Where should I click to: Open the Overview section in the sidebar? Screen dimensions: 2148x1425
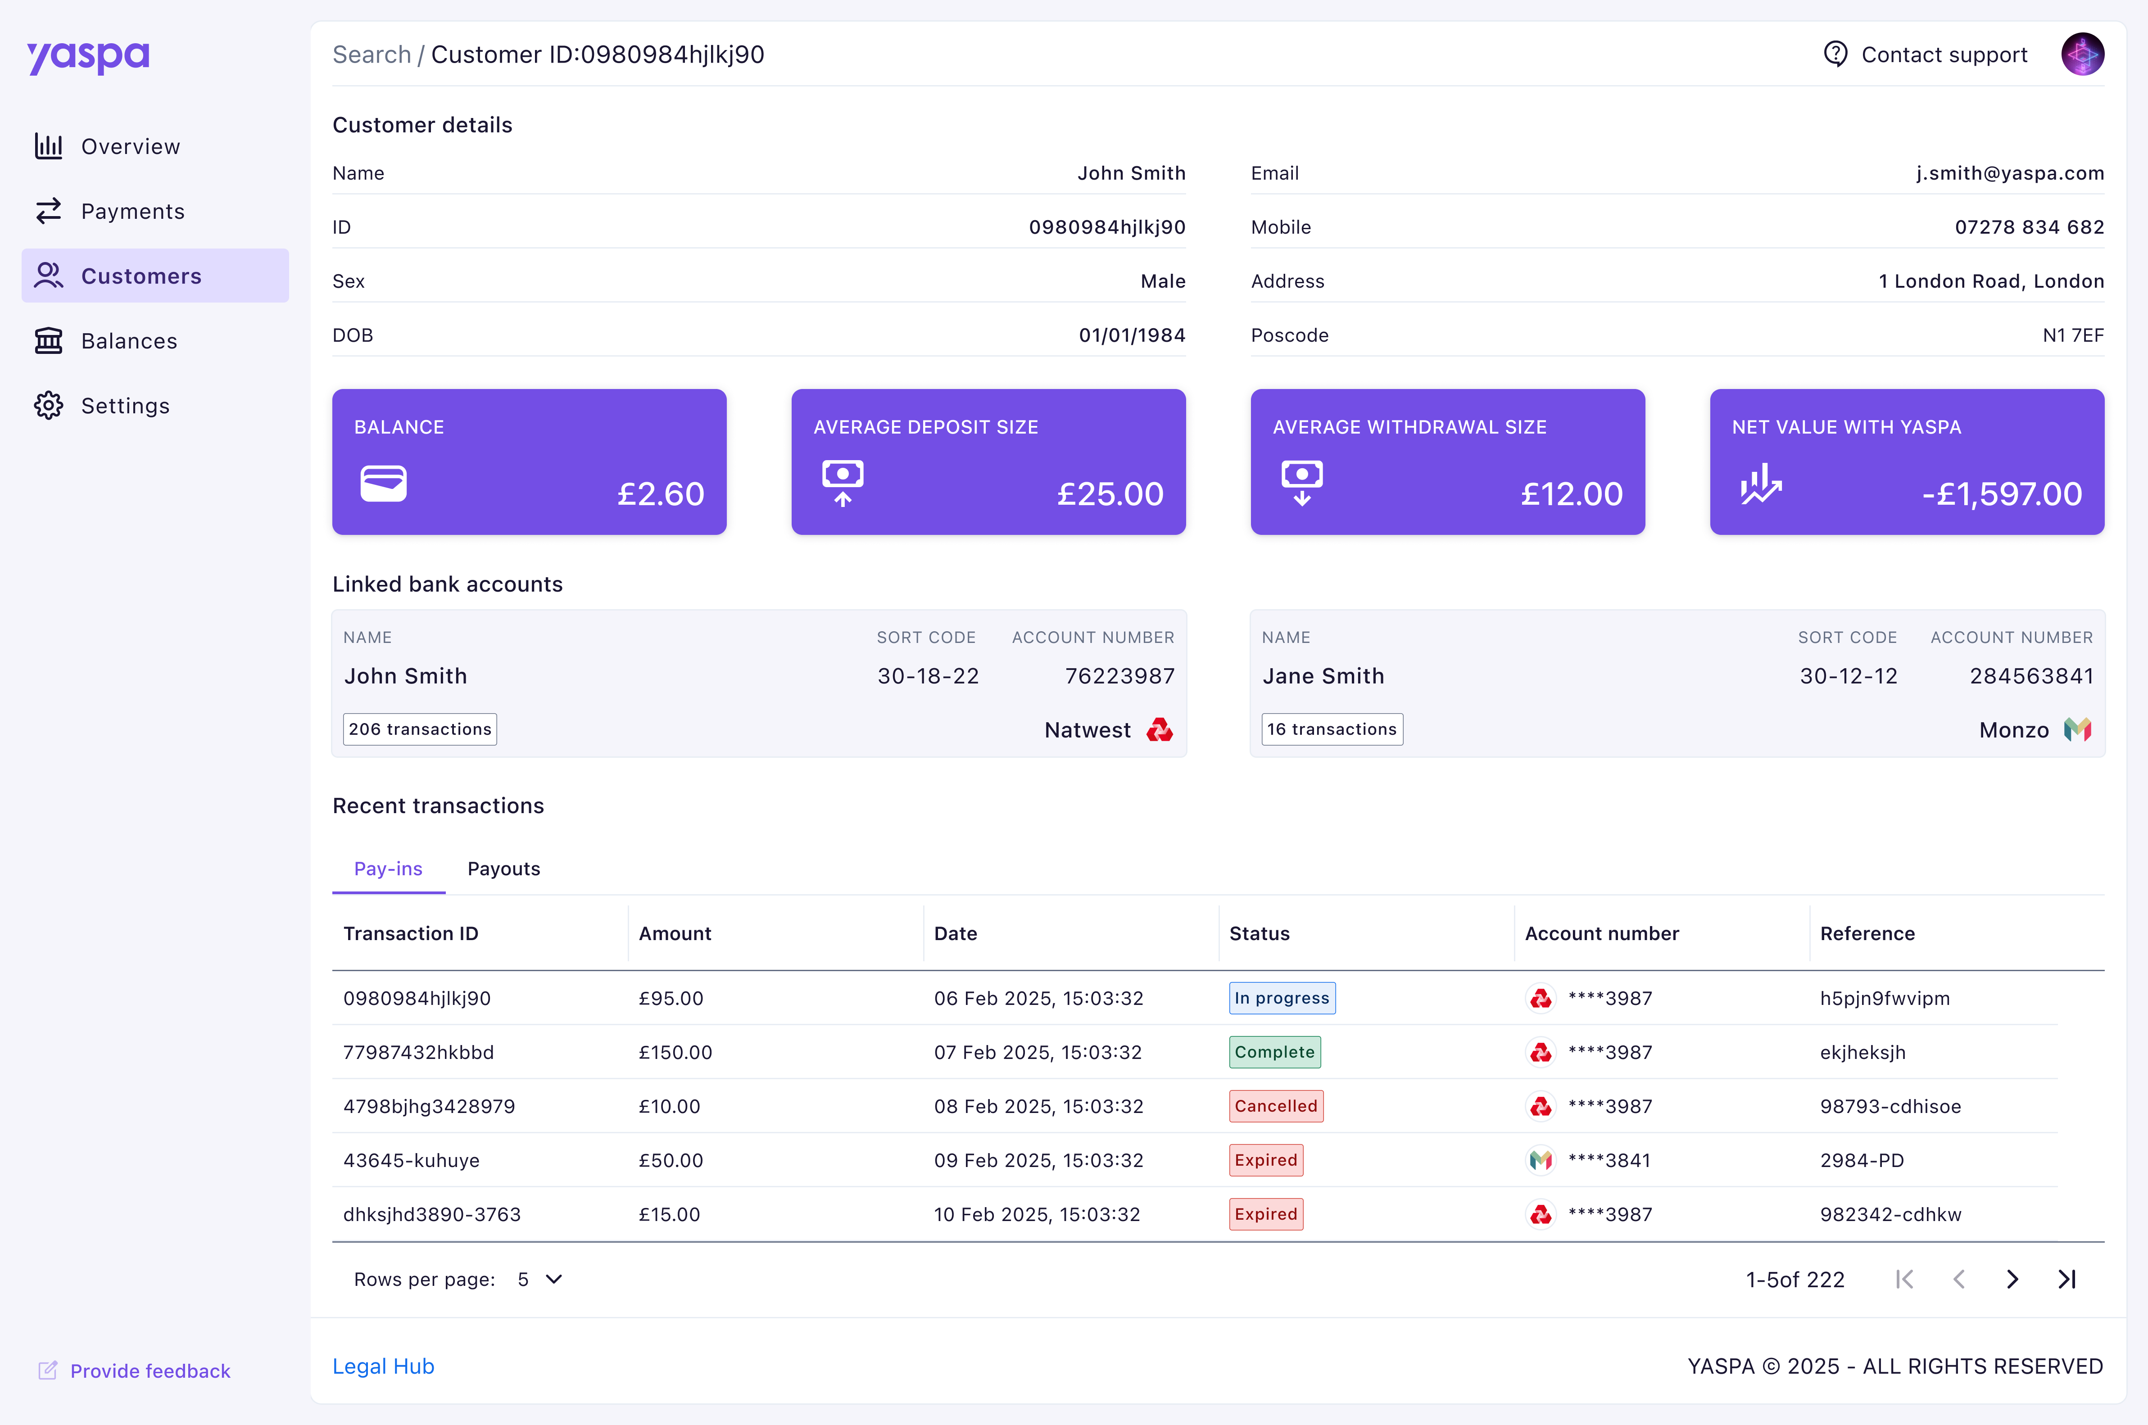130,146
